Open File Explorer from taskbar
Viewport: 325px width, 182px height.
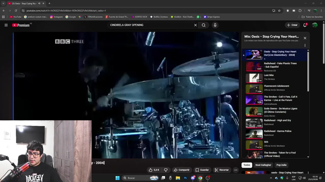178,178
